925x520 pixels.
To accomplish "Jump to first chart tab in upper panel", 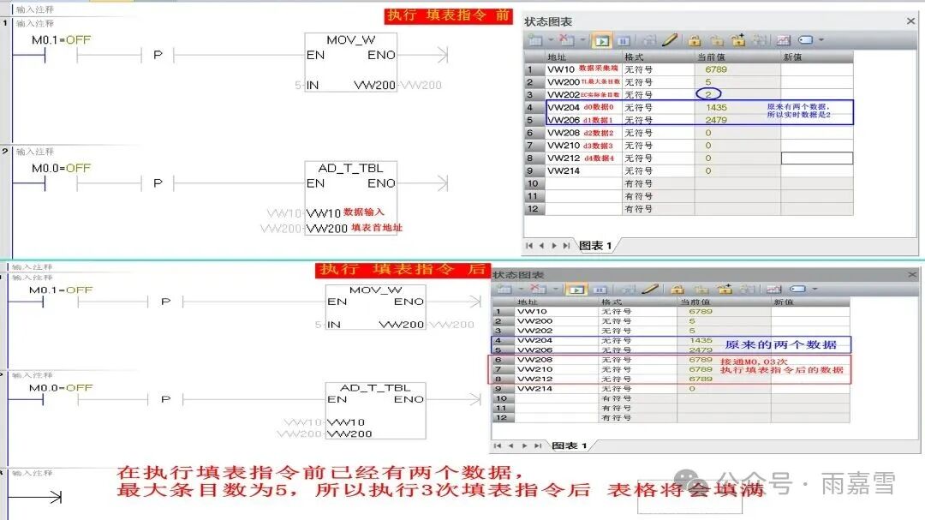I will (529, 246).
